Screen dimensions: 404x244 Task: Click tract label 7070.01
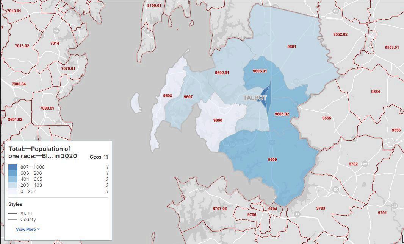(68, 68)
